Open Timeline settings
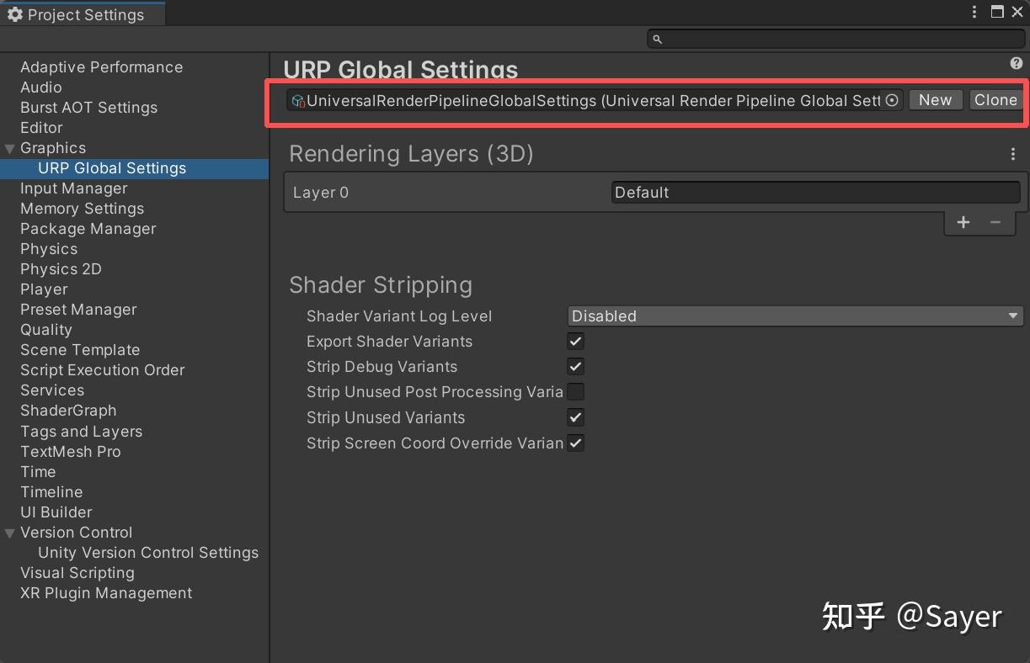The height and width of the screenshot is (663, 1030). (x=51, y=492)
